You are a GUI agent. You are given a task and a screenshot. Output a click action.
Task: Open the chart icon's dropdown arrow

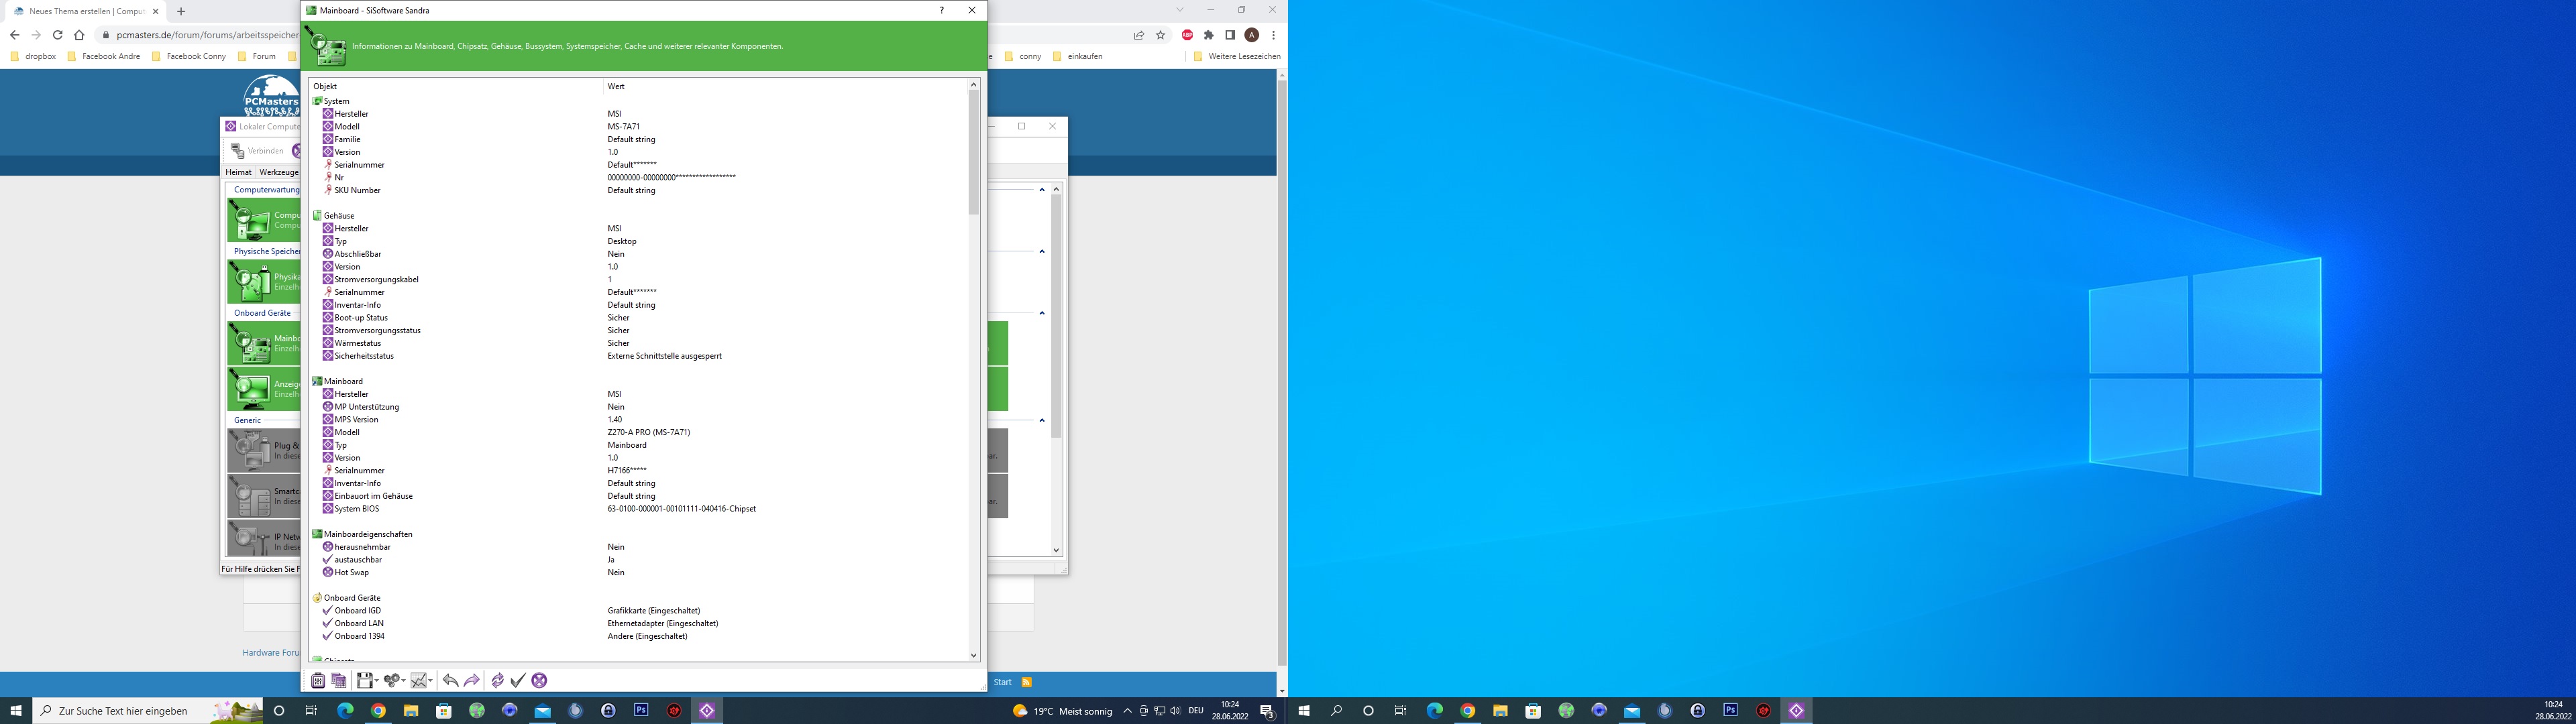pyautogui.click(x=431, y=681)
